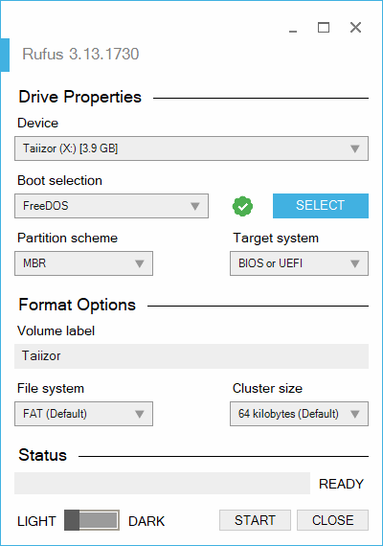Click the blue SELECT button
The height and width of the screenshot is (546, 383).
coord(321,206)
